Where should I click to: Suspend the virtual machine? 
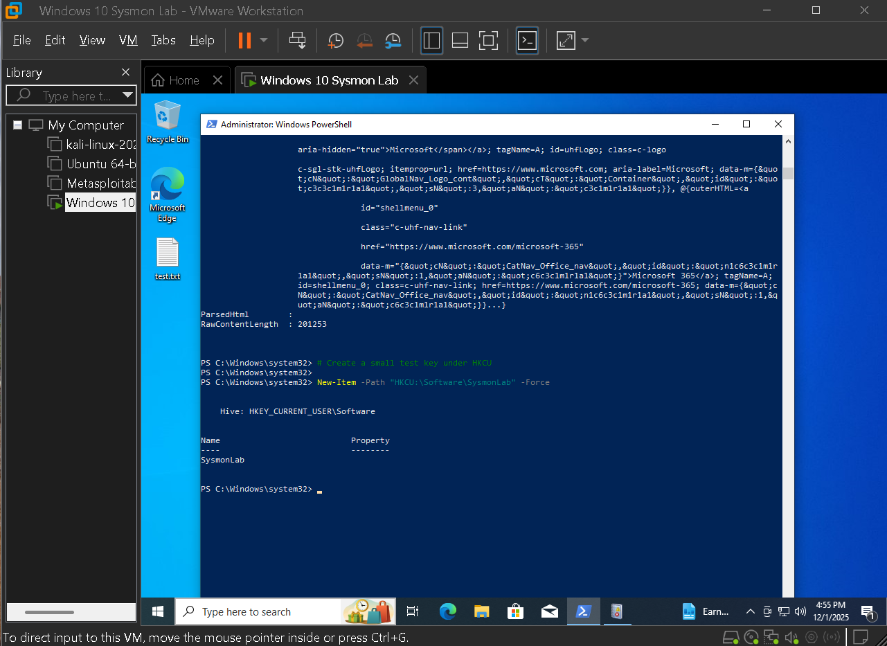246,40
